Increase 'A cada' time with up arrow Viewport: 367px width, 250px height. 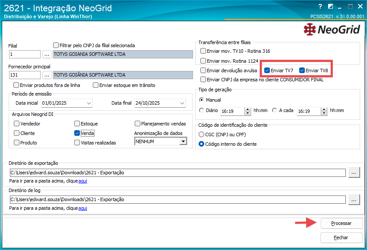click(324, 109)
